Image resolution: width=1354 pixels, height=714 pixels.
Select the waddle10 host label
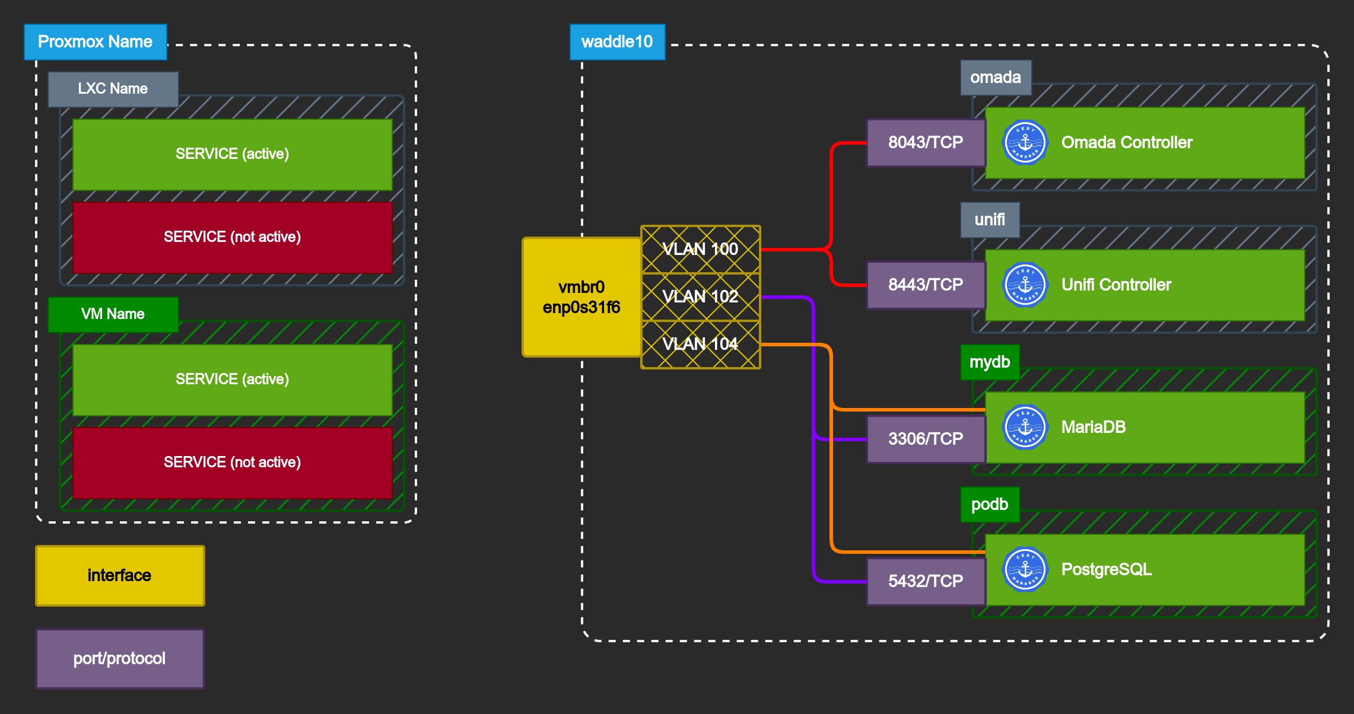[x=618, y=42]
